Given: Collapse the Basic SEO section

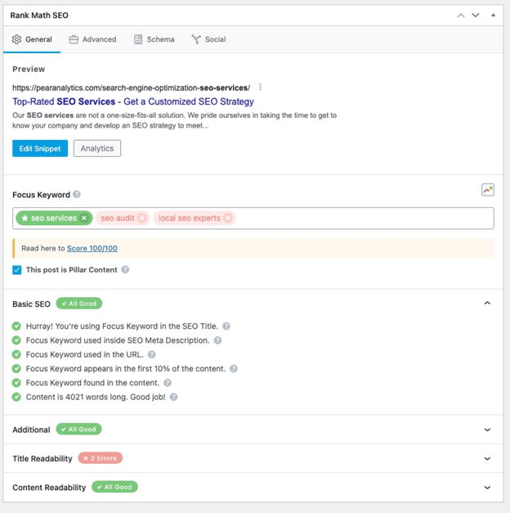Looking at the screenshot, I should point(487,304).
